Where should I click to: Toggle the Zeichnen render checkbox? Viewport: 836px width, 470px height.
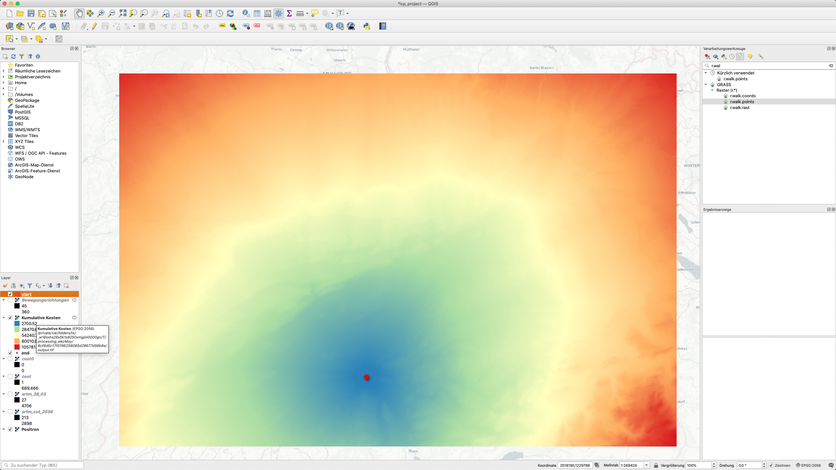point(771,465)
